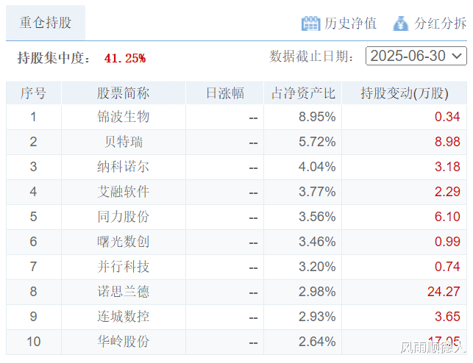Select the 3.56% net asset ratio

point(317,217)
